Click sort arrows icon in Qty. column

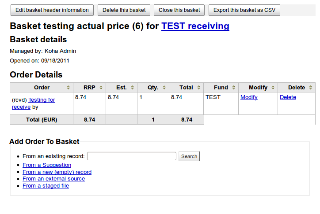164,88
